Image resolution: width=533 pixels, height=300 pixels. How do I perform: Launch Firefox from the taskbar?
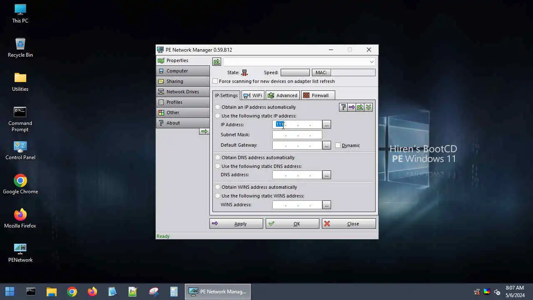pyautogui.click(x=92, y=291)
